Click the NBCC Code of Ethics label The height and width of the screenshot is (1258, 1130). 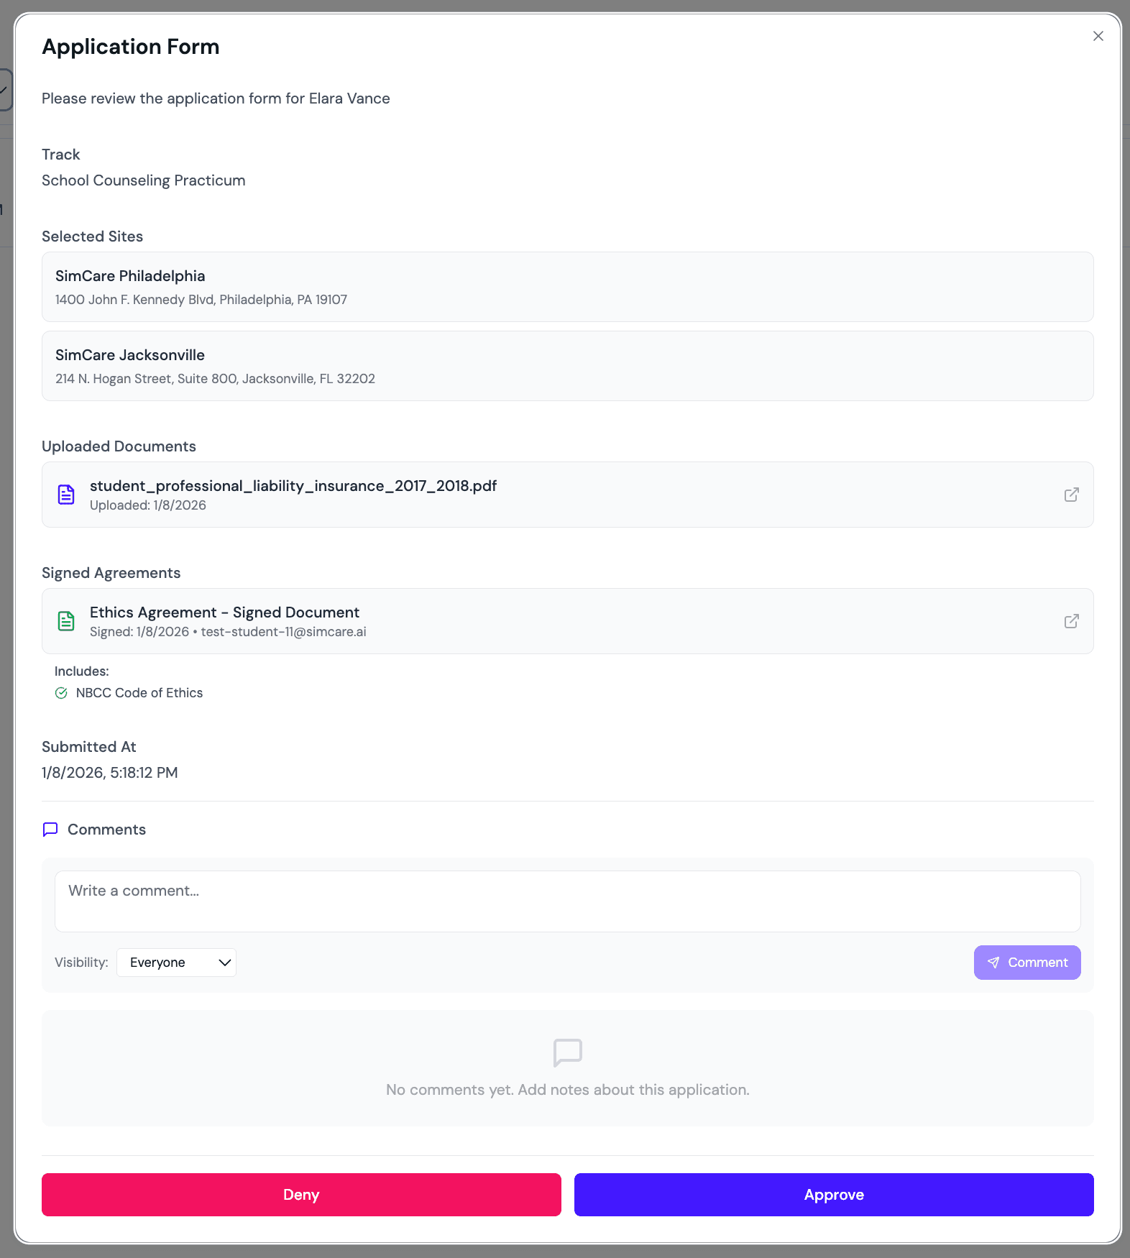(x=139, y=693)
